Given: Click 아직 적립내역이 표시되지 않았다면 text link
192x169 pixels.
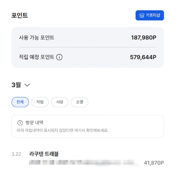Looking at the screenshot, I should coord(63,130).
